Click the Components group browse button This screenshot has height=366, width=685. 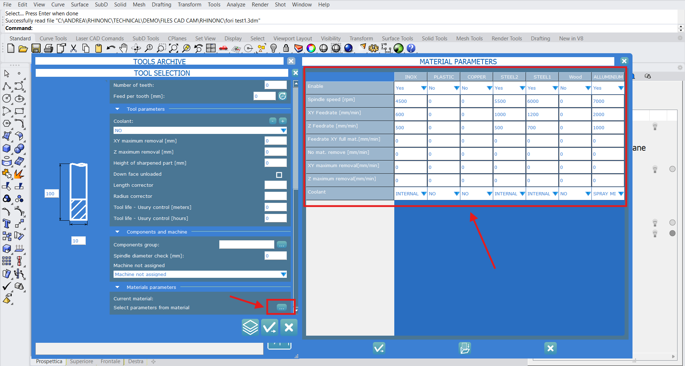[x=281, y=245]
